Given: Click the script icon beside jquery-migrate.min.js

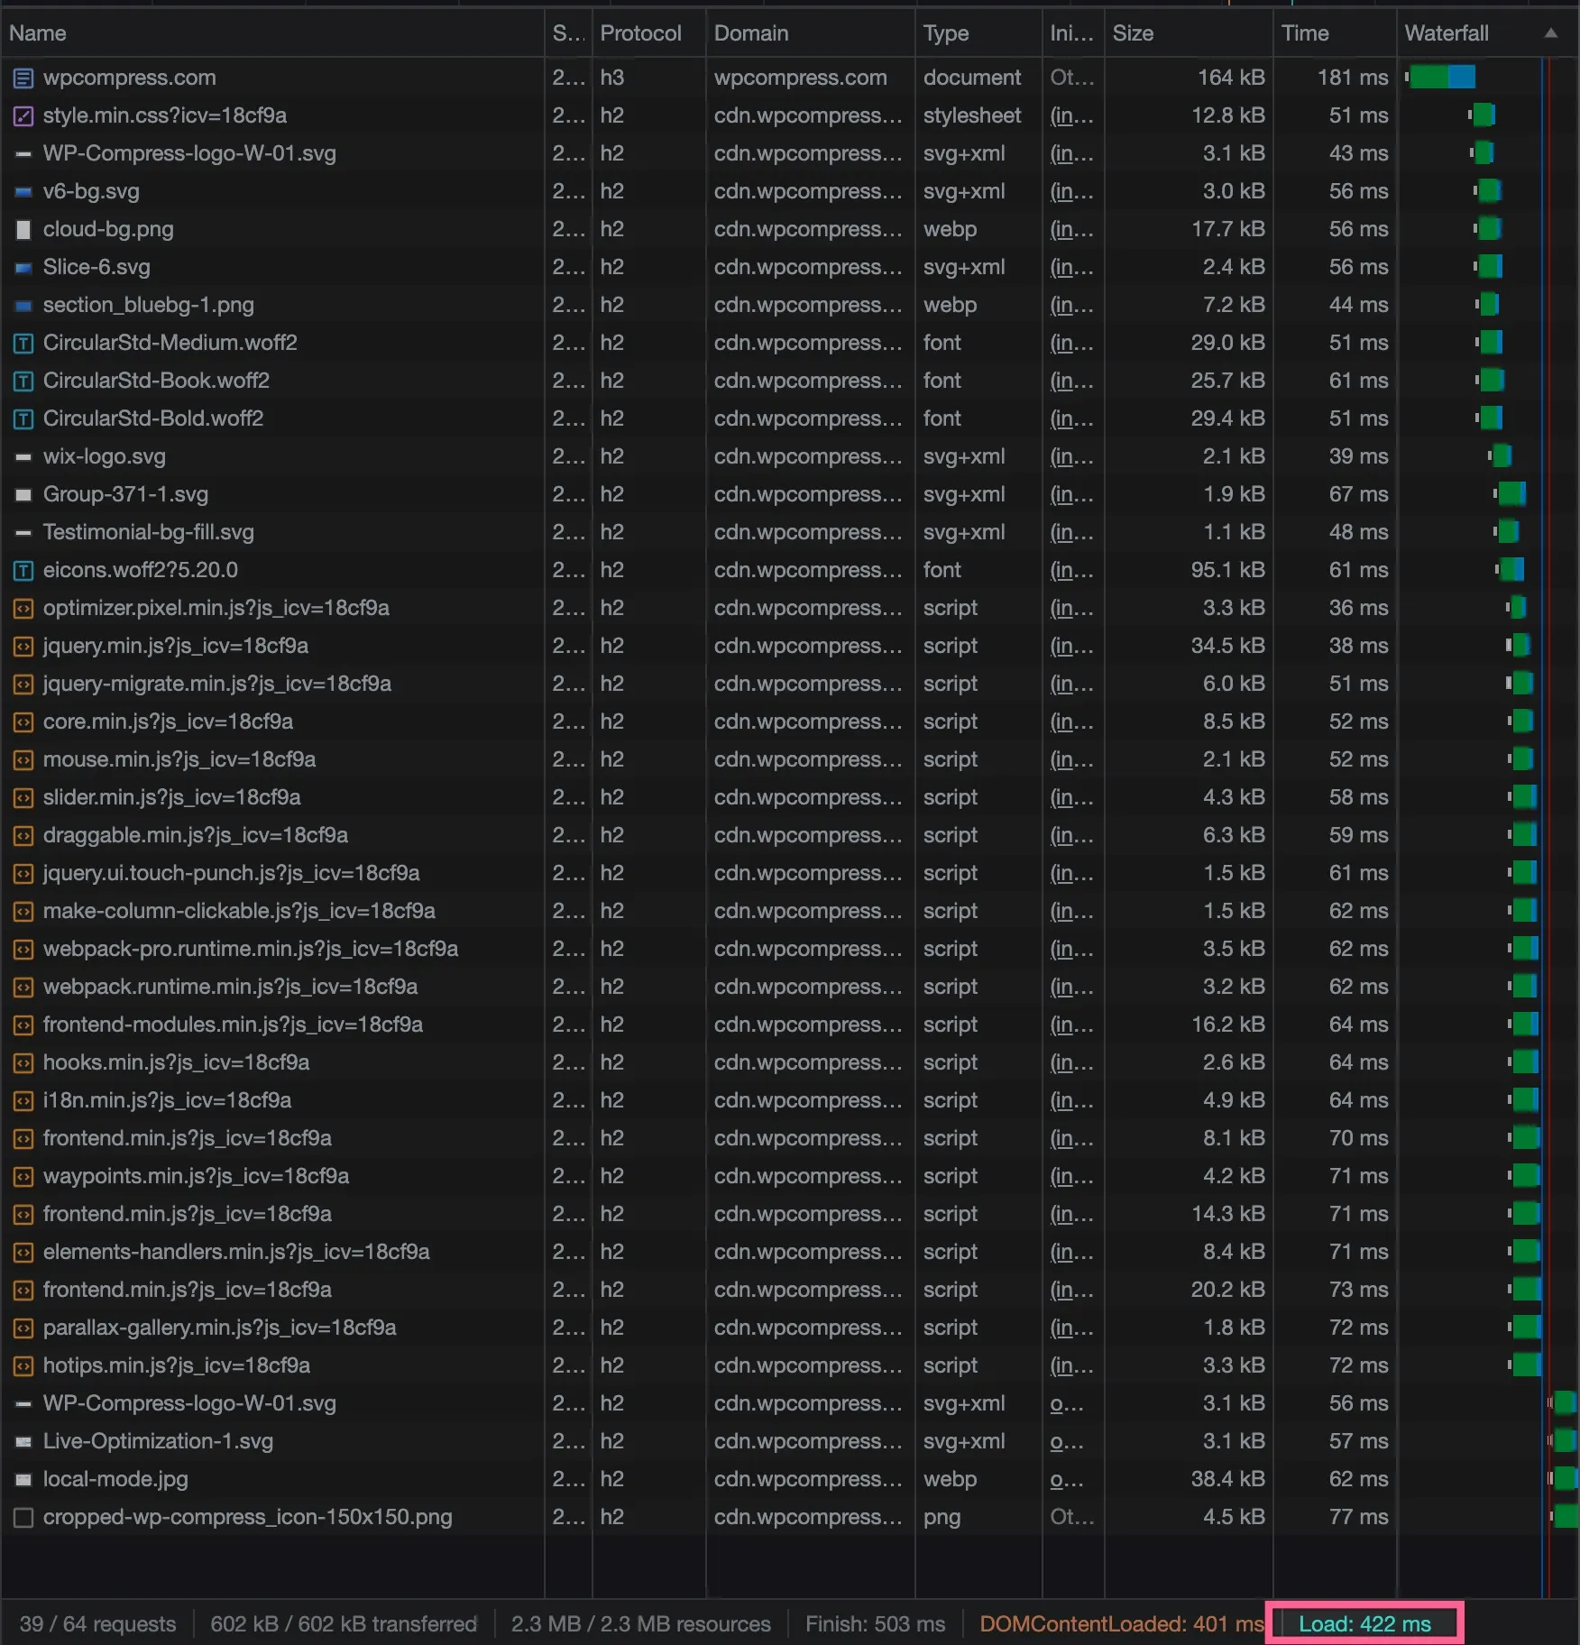Looking at the screenshot, I should [23, 685].
